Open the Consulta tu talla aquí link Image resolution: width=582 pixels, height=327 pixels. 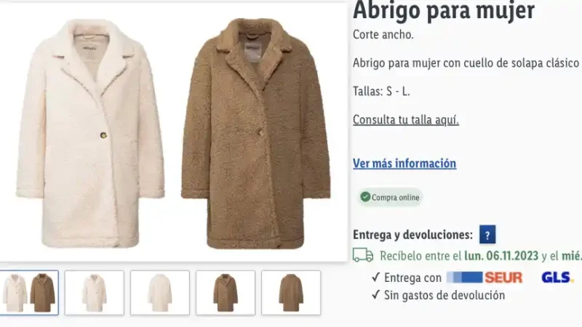coord(406,120)
